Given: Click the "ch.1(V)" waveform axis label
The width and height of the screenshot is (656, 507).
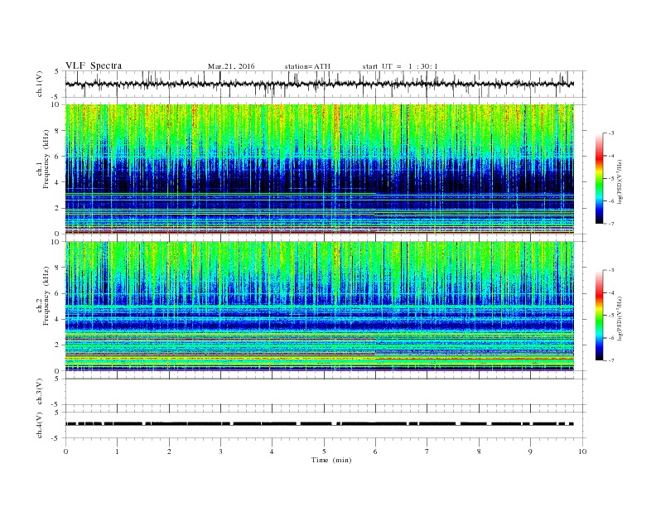Looking at the screenshot, I should pos(40,84).
